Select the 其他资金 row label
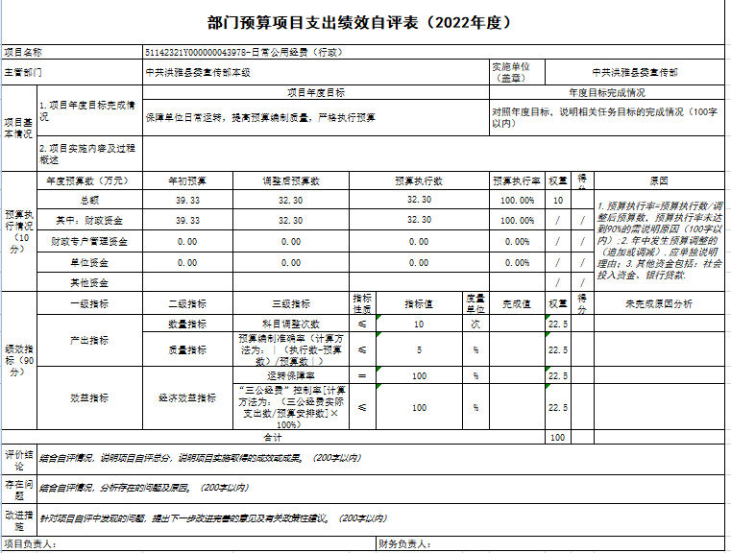This screenshot has height=553, width=731. pos(90,282)
